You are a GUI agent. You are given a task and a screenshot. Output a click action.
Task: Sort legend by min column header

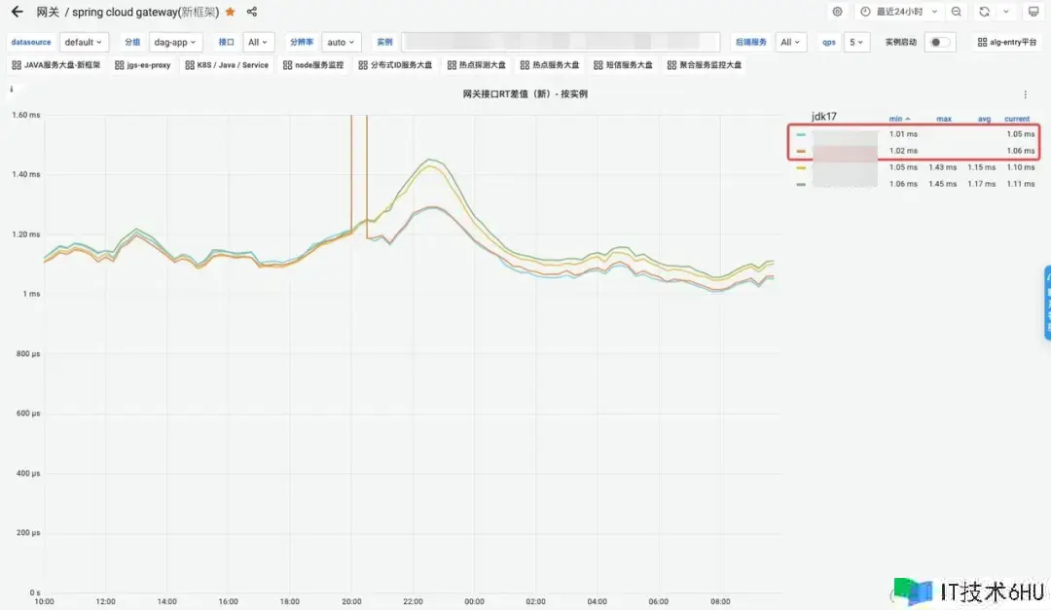[x=899, y=119]
